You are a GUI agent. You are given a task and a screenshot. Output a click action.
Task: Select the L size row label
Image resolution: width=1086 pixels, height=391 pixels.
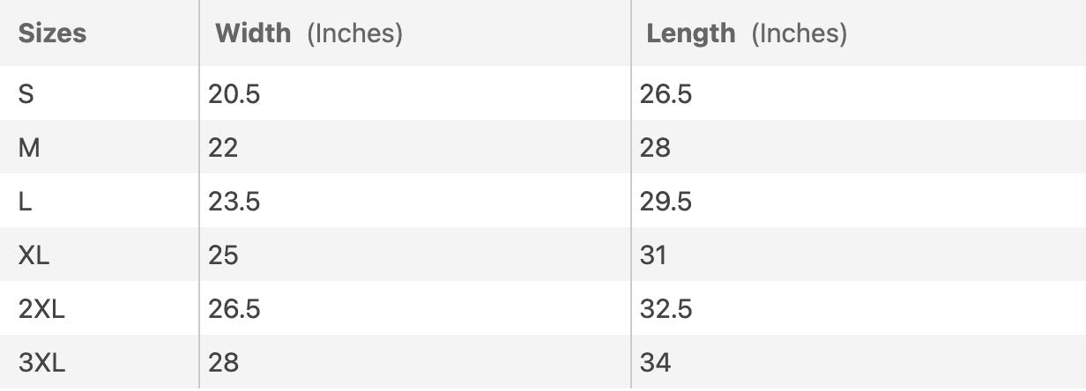point(26,202)
